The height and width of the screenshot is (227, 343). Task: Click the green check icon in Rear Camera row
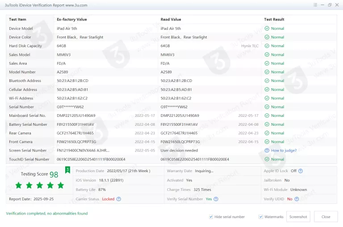(267, 133)
